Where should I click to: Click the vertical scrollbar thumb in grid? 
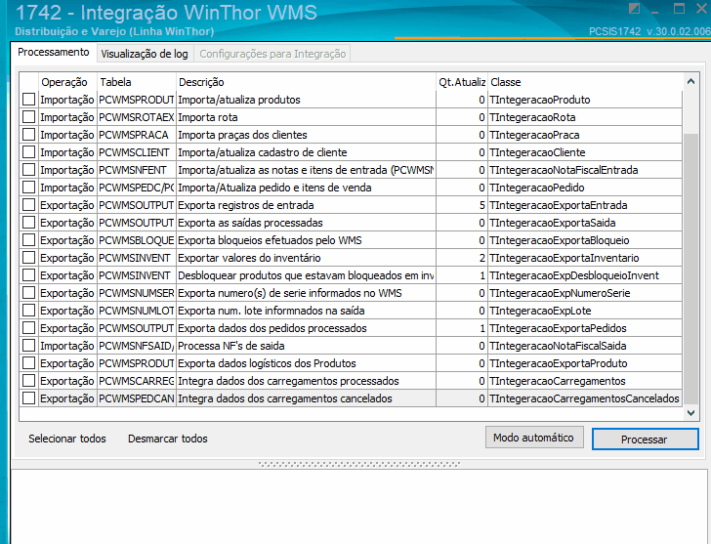(x=690, y=269)
